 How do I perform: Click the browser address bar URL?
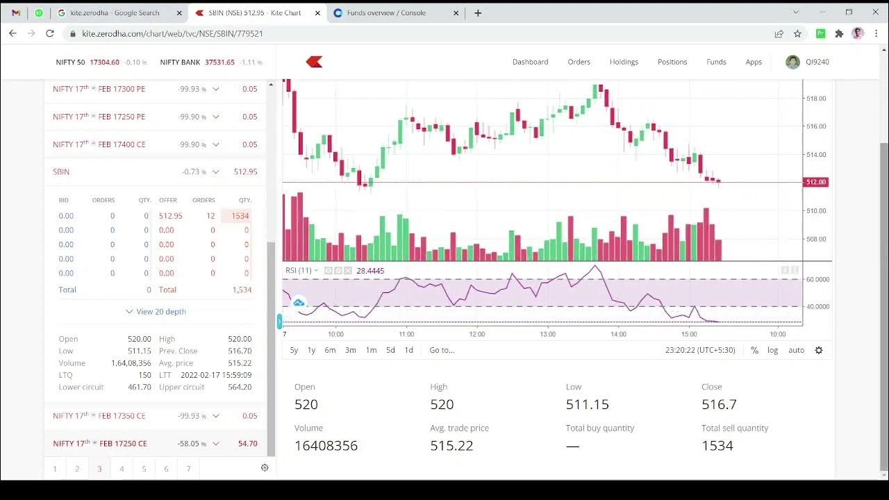[172, 33]
